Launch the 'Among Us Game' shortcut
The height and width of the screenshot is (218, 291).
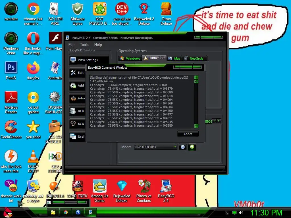click(99, 191)
